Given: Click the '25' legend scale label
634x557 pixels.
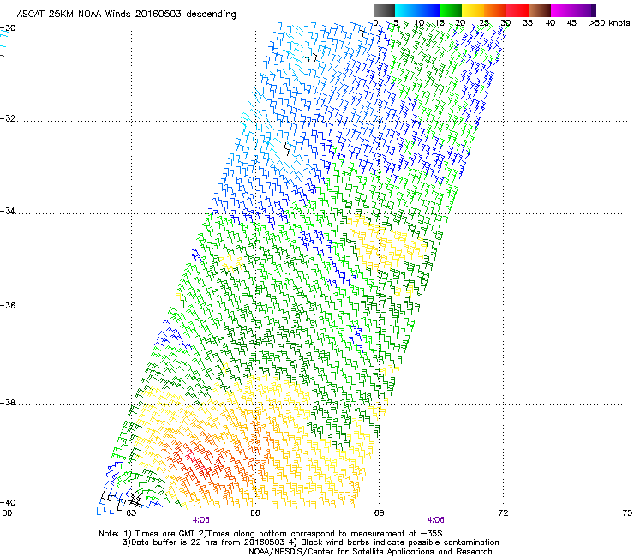Looking at the screenshot, I should 483,23.
